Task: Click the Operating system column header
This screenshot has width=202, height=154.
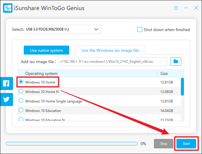Action: [x=41, y=73]
